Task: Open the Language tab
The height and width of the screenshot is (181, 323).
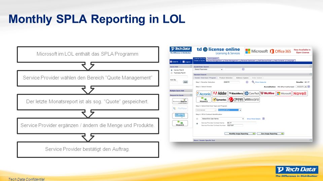Action: point(291,61)
